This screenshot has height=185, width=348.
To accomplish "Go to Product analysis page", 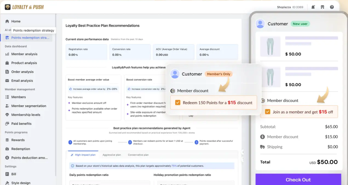I will [x=24, y=63].
